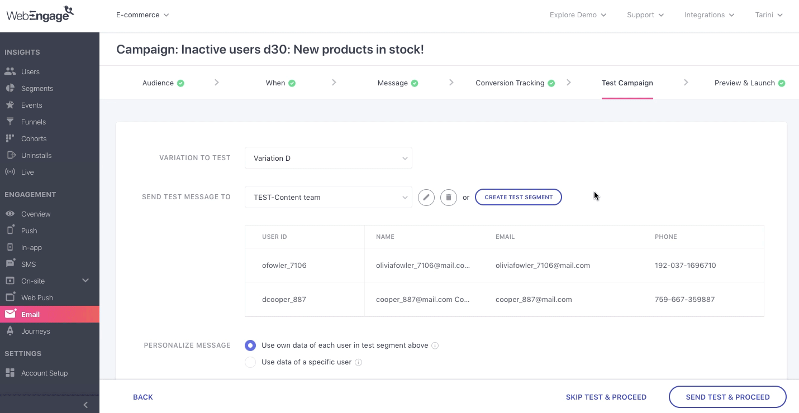Click phone number 759-667-359887
The height and width of the screenshot is (413, 799).
coord(684,300)
